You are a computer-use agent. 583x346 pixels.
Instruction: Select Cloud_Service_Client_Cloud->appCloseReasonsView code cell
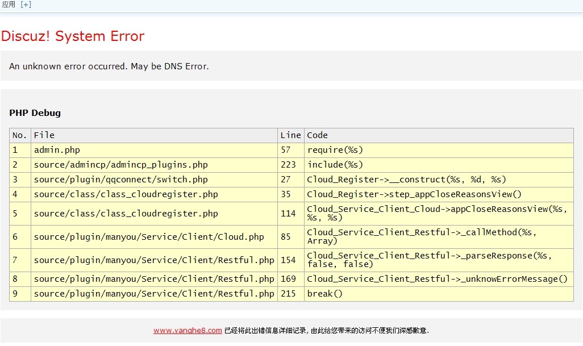click(x=439, y=214)
